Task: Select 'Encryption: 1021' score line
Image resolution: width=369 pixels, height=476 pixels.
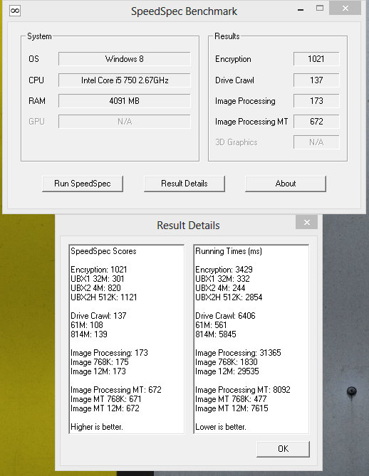Action: 99,270
